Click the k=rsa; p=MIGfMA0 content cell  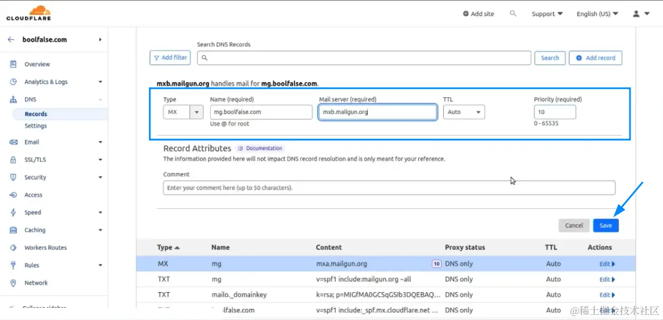click(378, 295)
